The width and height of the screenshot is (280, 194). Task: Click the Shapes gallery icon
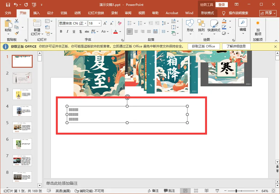[x=190, y=23]
